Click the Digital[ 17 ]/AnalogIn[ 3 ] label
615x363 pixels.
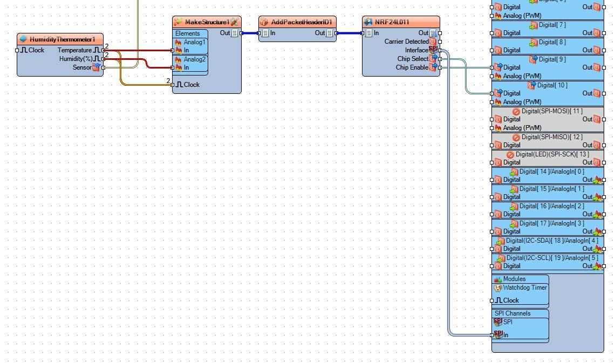click(x=552, y=223)
